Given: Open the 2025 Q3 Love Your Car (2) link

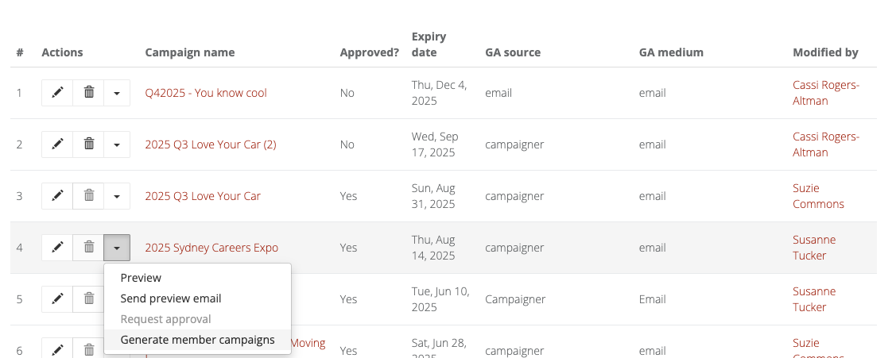Looking at the screenshot, I should [x=210, y=144].
